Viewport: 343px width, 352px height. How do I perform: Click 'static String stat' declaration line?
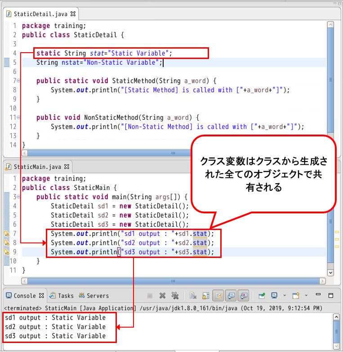(x=104, y=53)
